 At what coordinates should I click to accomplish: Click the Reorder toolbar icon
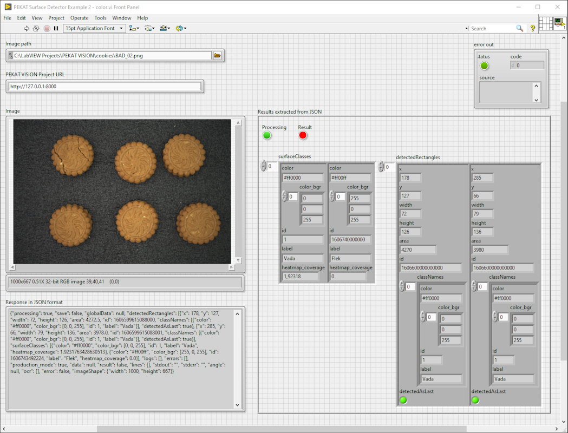pos(181,28)
